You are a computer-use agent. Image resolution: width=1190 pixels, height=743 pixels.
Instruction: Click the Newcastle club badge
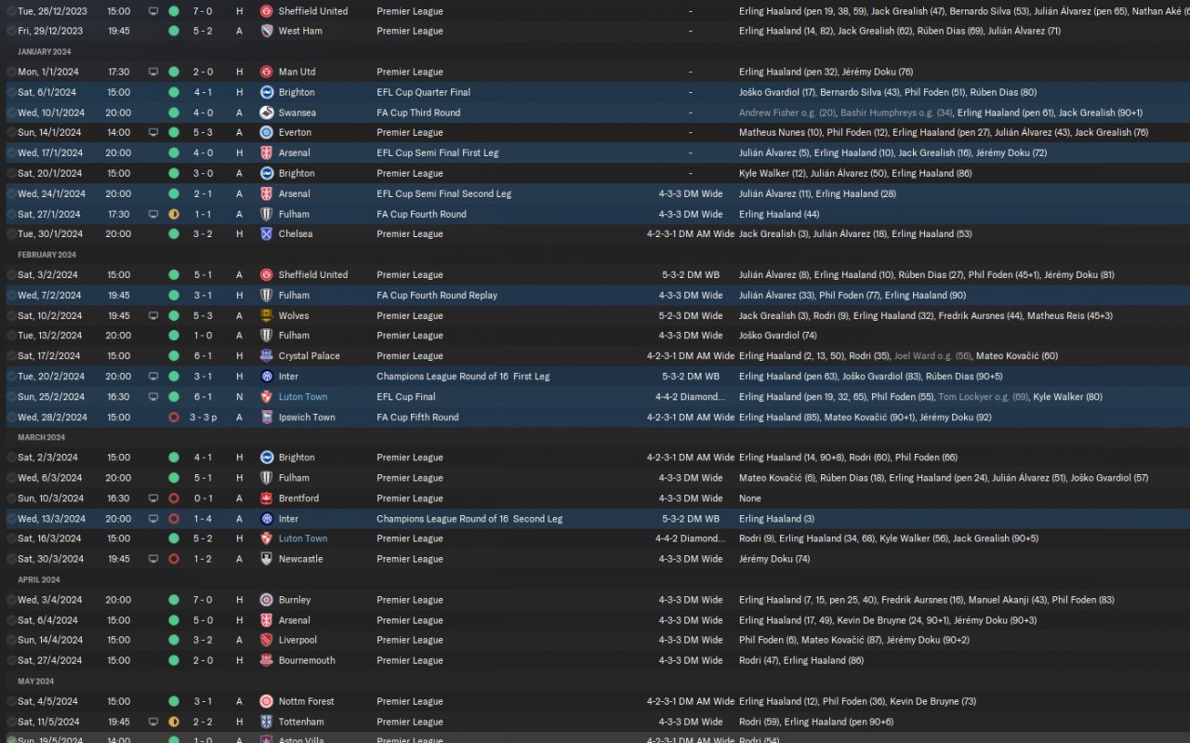click(267, 559)
